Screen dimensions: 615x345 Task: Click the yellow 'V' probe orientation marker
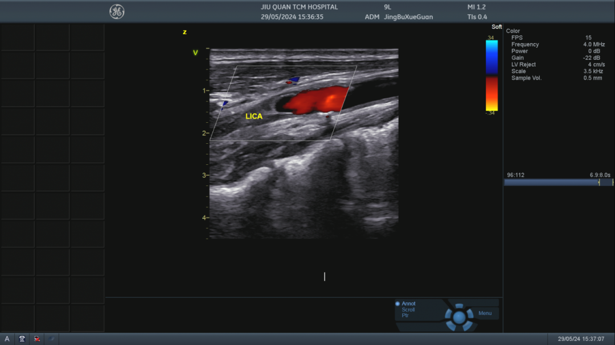pyautogui.click(x=195, y=52)
